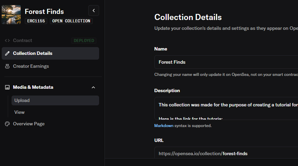Collapse the Media & Metadata section chevron
Image resolution: width=298 pixels, height=166 pixels.
pyautogui.click(x=93, y=87)
